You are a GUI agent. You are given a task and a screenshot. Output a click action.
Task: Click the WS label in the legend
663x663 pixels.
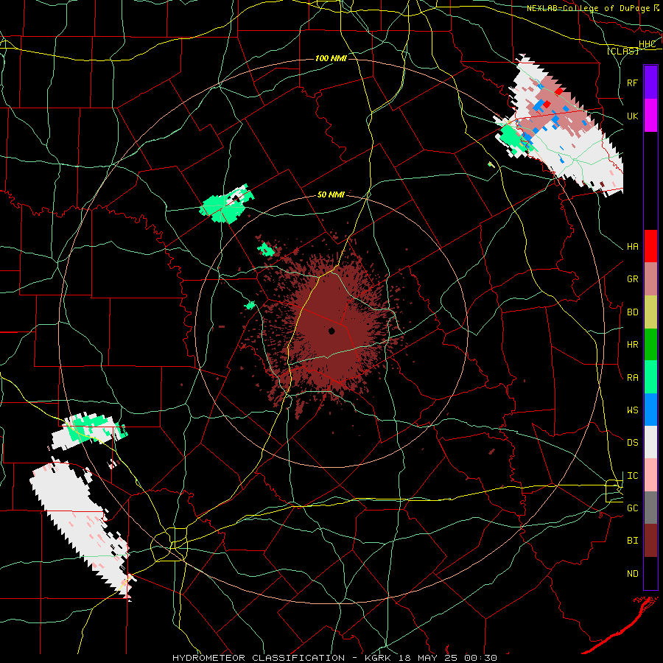pos(633,410)
